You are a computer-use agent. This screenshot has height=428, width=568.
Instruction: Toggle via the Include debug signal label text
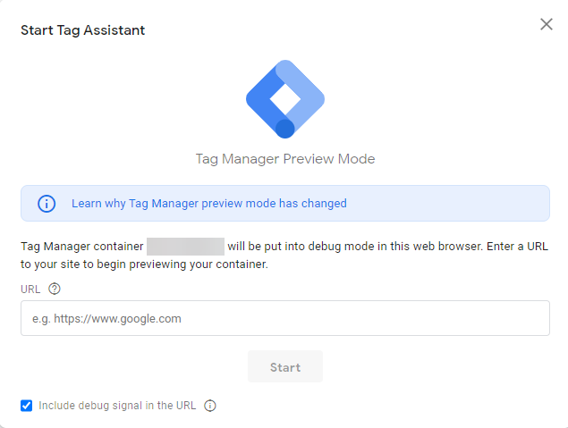point(117,406)
